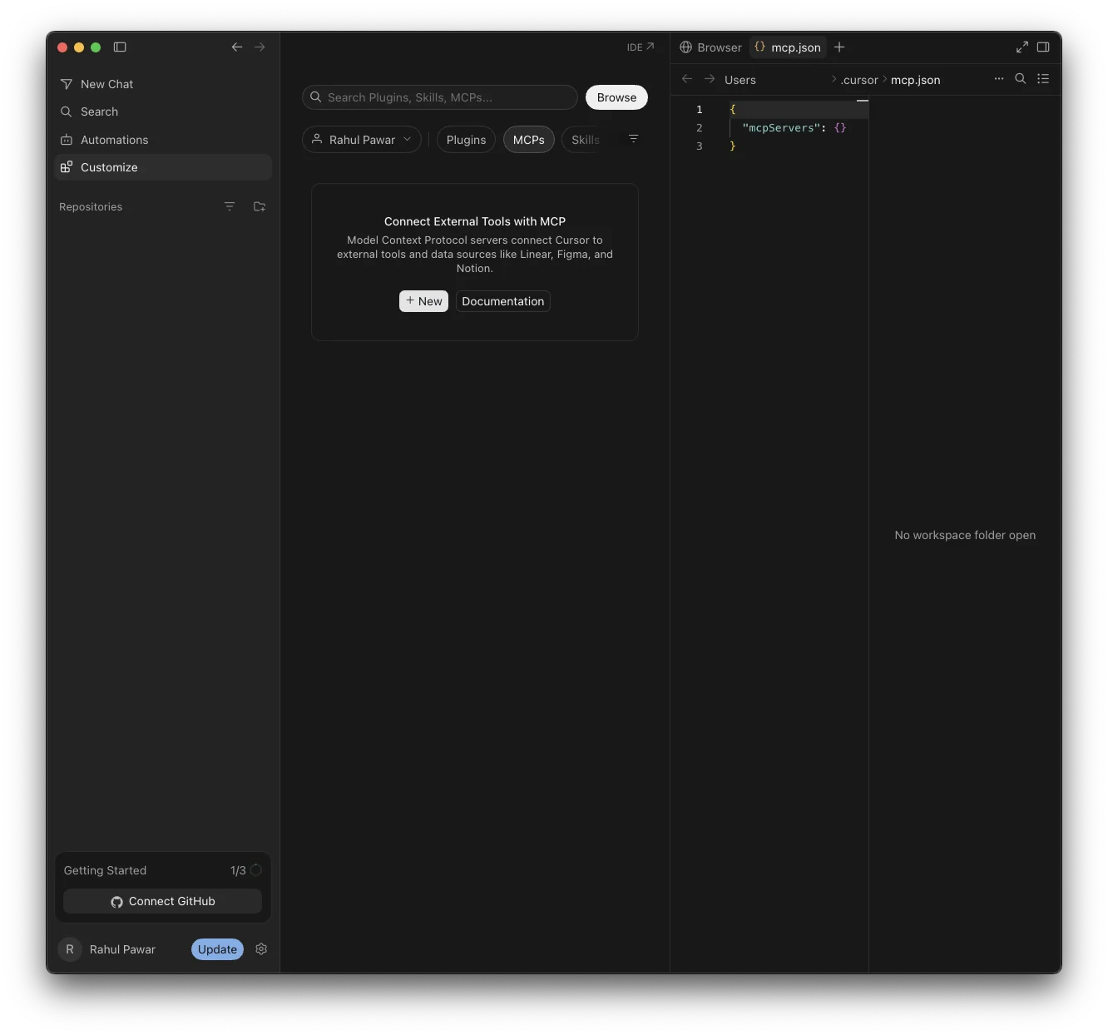Click the Browse button
Screen dimensions: 1108x1035
616,97
